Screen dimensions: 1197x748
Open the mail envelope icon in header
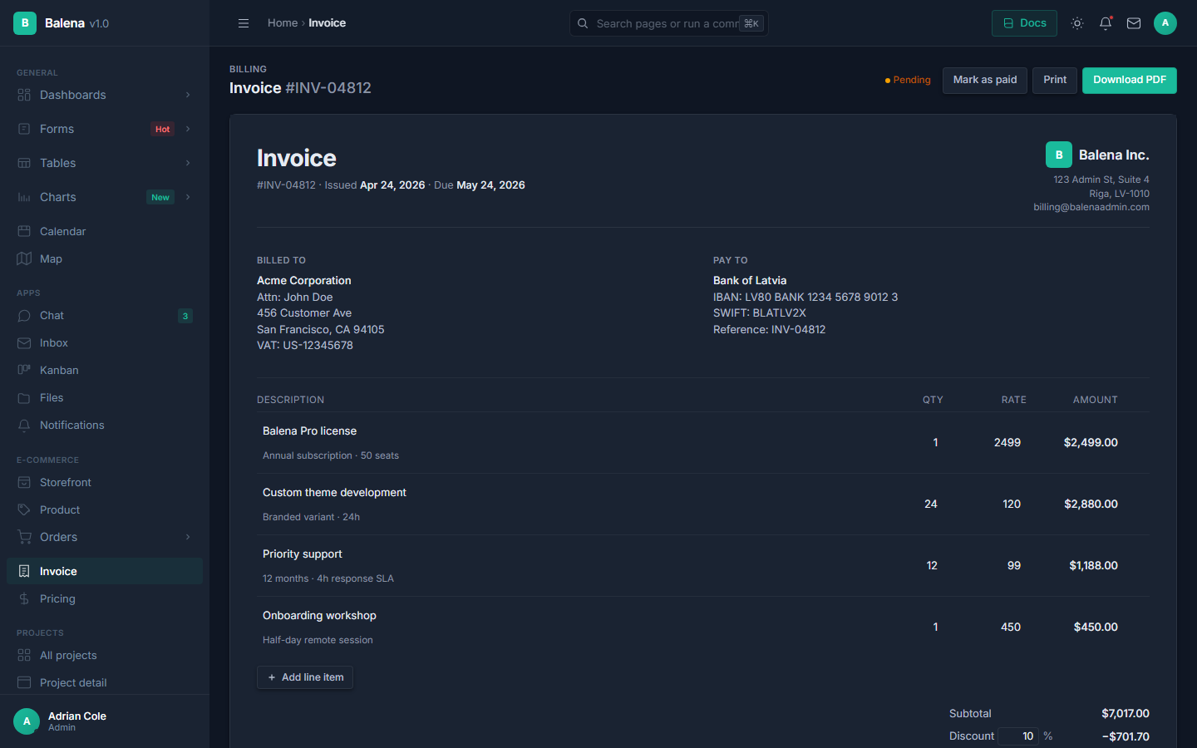coord(1134,23)
